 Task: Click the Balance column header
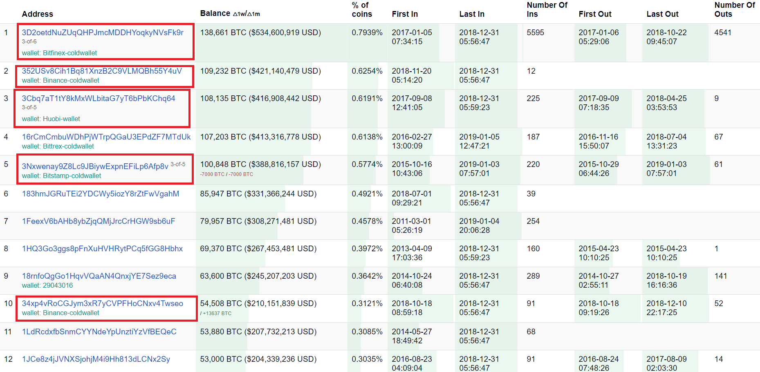click(x=215, y=13)
